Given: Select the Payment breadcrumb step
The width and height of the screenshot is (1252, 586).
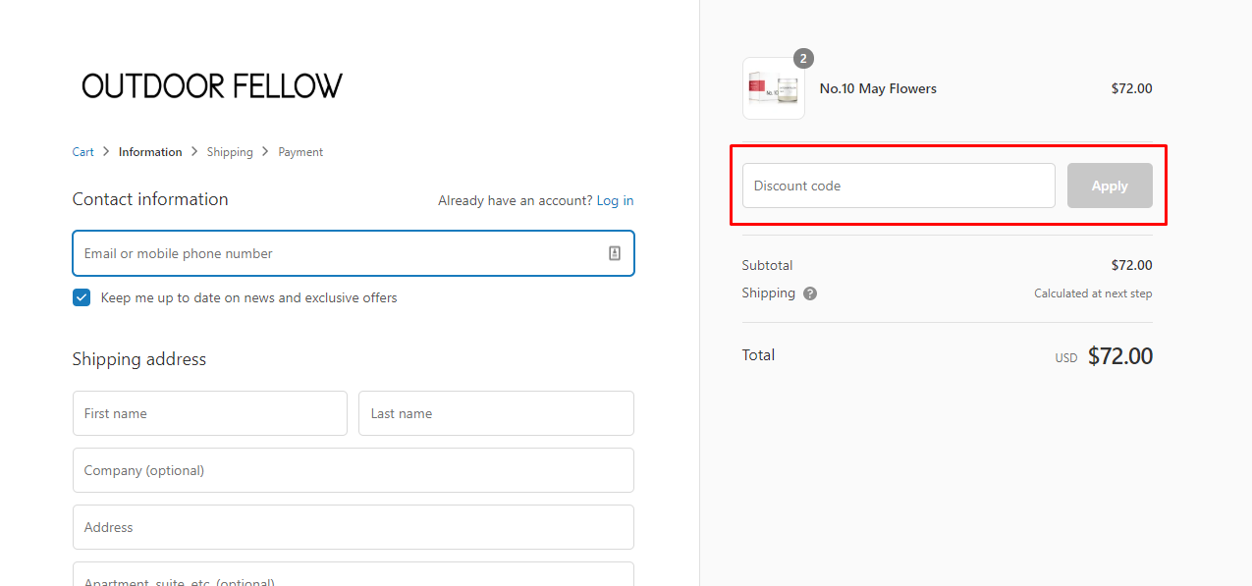Looking at the screenshot, I should point(300,152).
